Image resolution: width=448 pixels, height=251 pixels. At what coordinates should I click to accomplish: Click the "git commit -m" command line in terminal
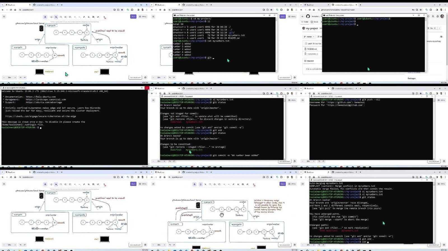click(210, 156)
